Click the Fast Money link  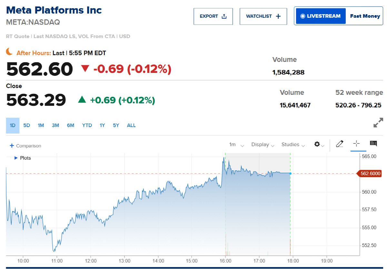click(365, 16)
